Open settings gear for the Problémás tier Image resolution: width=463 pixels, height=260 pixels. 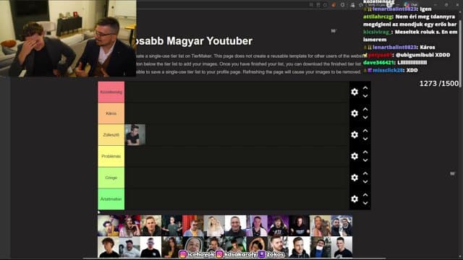354,156
